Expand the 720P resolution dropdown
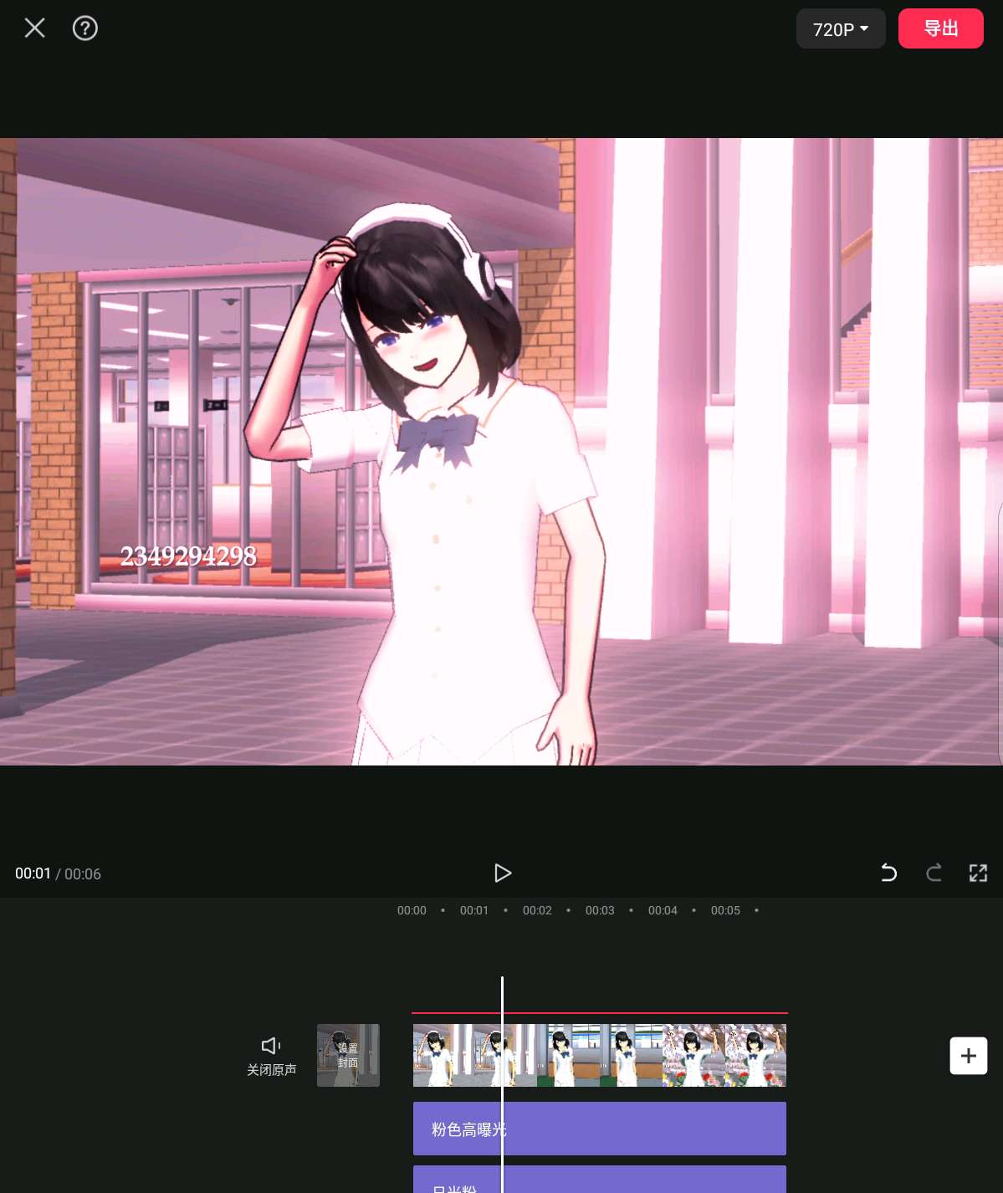The width and height of the screenshot is (1003, 1193). pos(840,29)
